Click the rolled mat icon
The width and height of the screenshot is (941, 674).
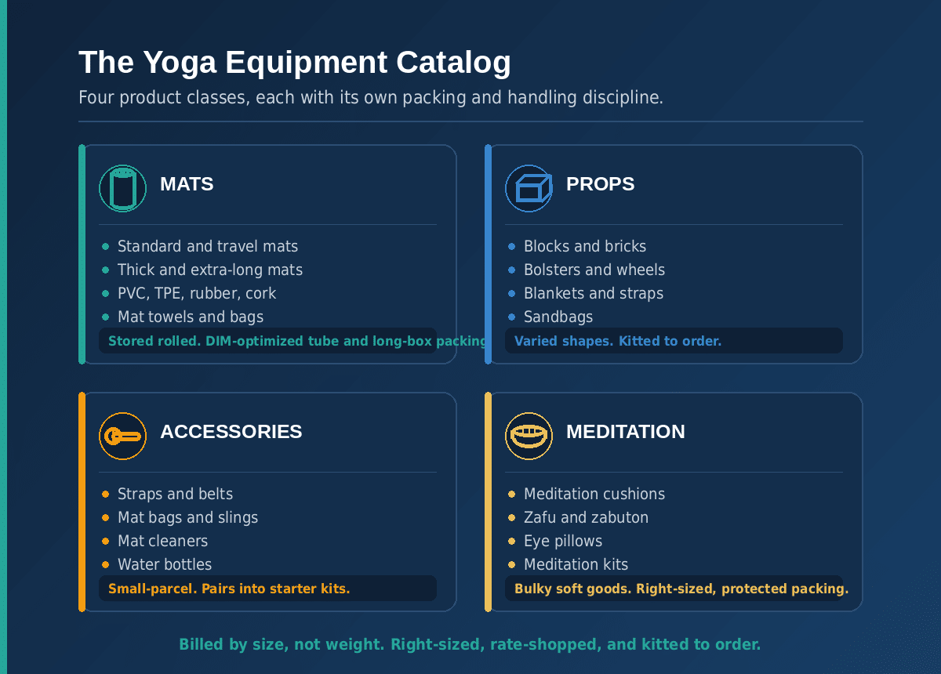pyautogui.click(x=122, y=188)
